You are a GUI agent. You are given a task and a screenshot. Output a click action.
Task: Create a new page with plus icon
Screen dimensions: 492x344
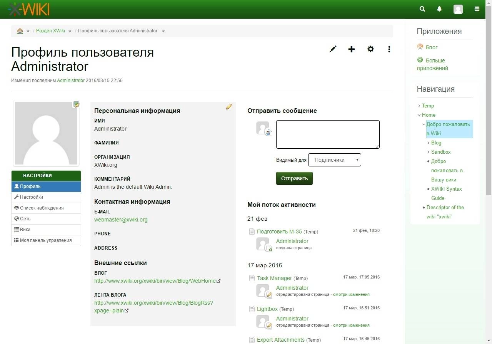pos(351,49)
